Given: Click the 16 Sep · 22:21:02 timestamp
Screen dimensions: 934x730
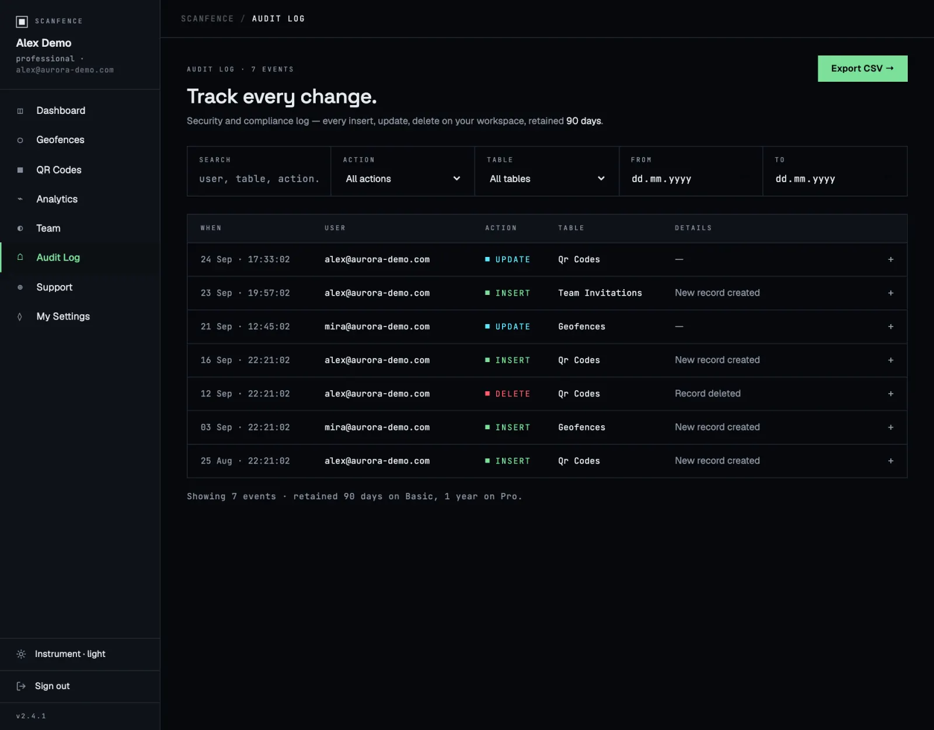Looking at the screenshot, I should [245, 360].
